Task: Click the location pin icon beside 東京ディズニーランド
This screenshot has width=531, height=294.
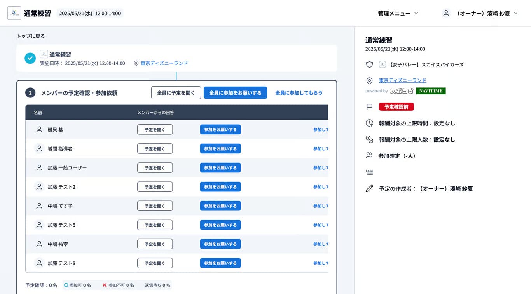Action: click(369, 81)
